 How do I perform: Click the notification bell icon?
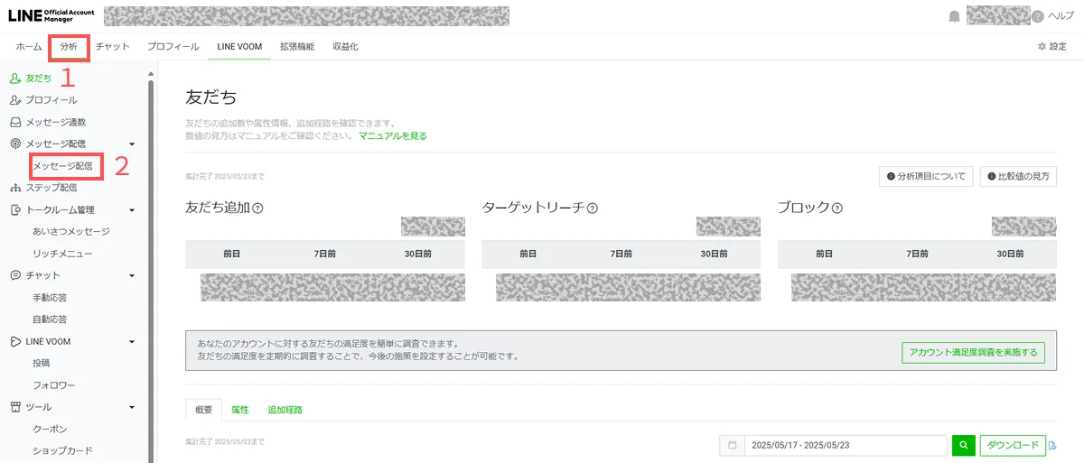pos(954,16)
